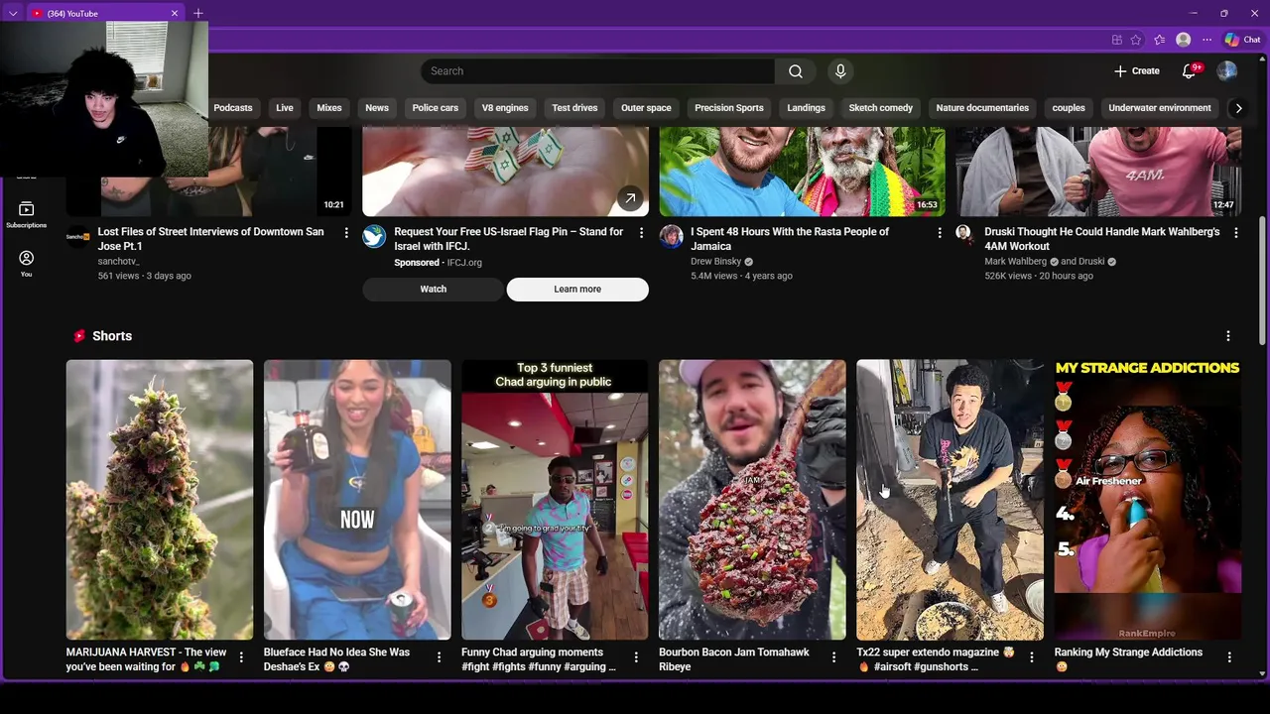Open browser split-screen apps icon
The image size is (1270, 714).
(x=1117, y=40)
